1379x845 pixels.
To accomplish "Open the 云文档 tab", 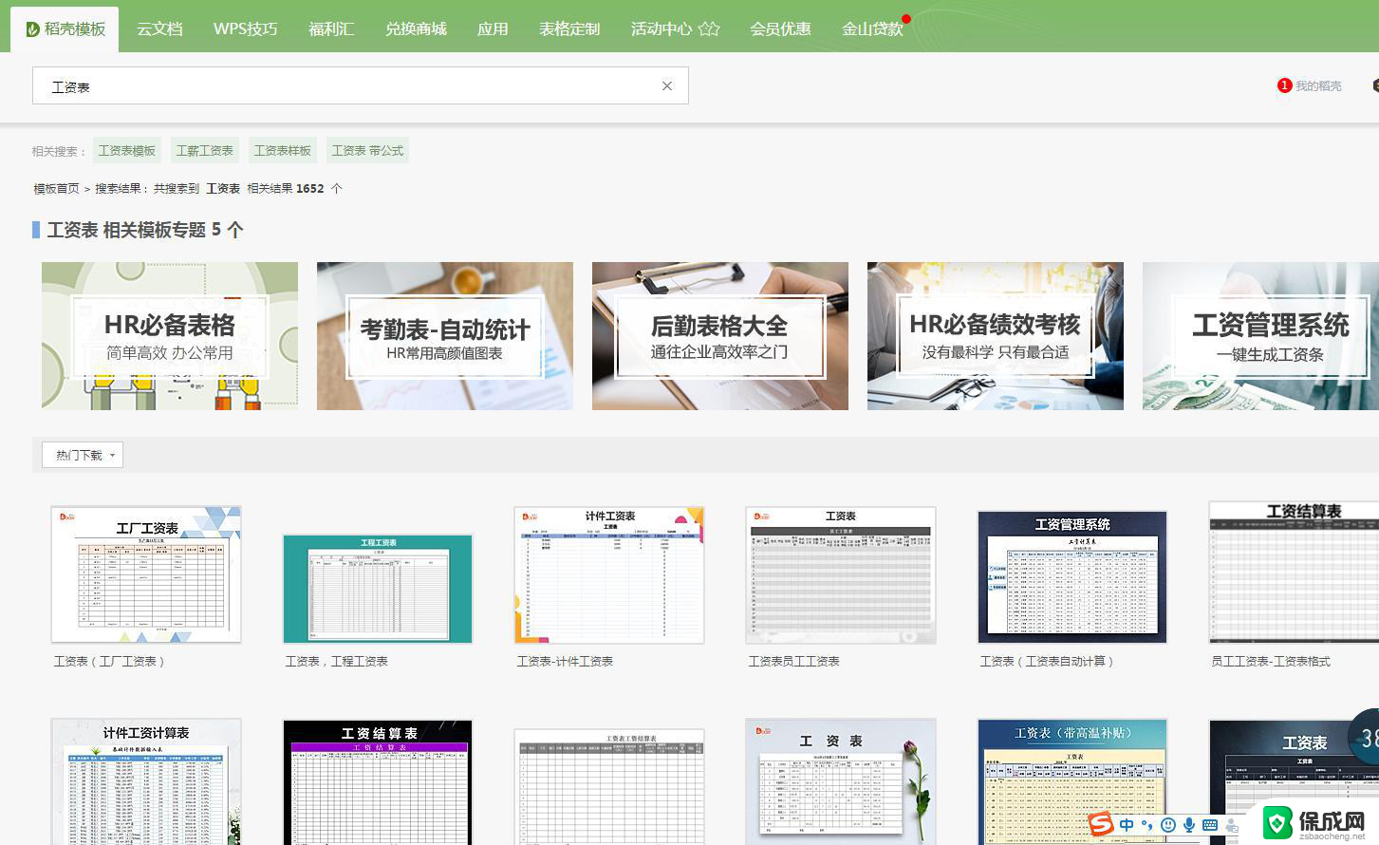I will (159, 29).
